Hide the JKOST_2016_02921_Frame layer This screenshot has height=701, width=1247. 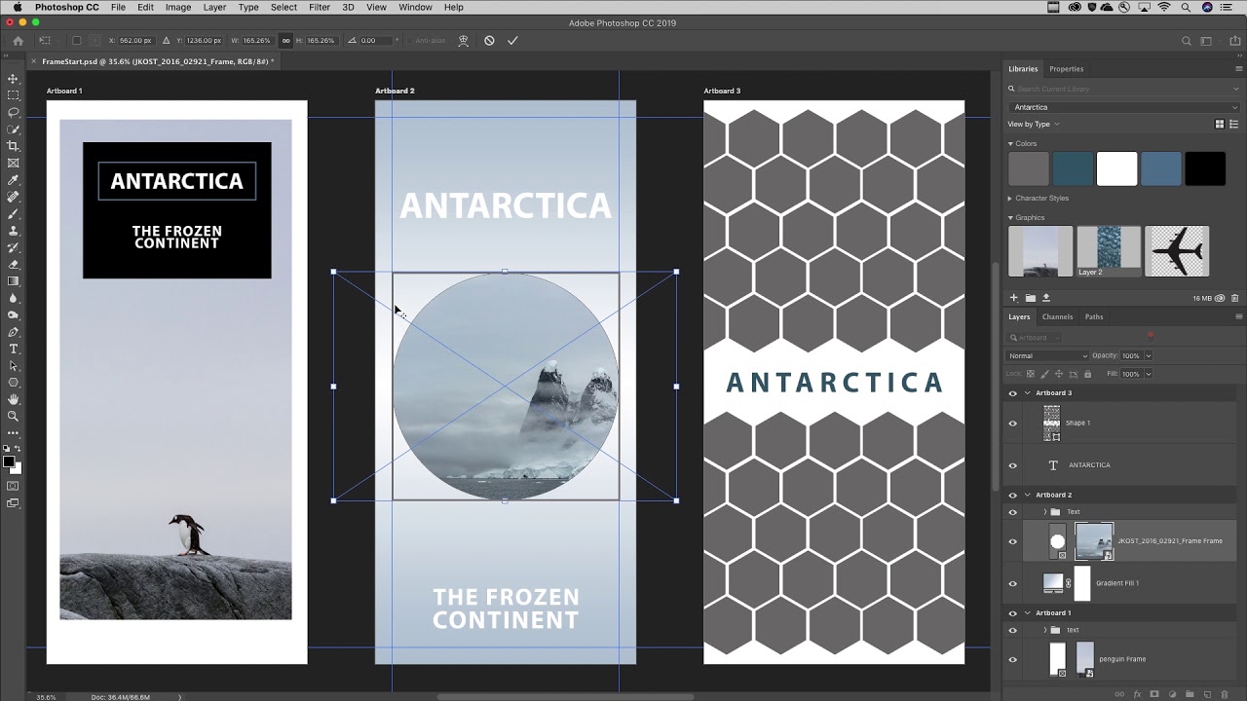point(1012,541)
